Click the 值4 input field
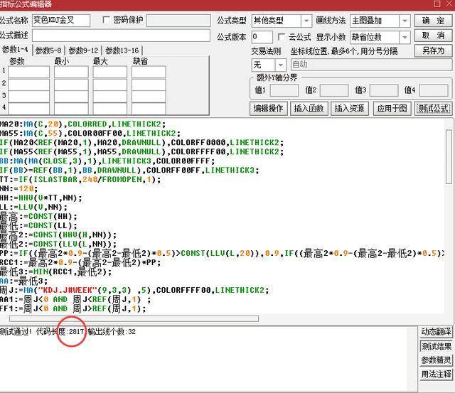This screenshot has height=393, width=455. click(x=434, y=90)
